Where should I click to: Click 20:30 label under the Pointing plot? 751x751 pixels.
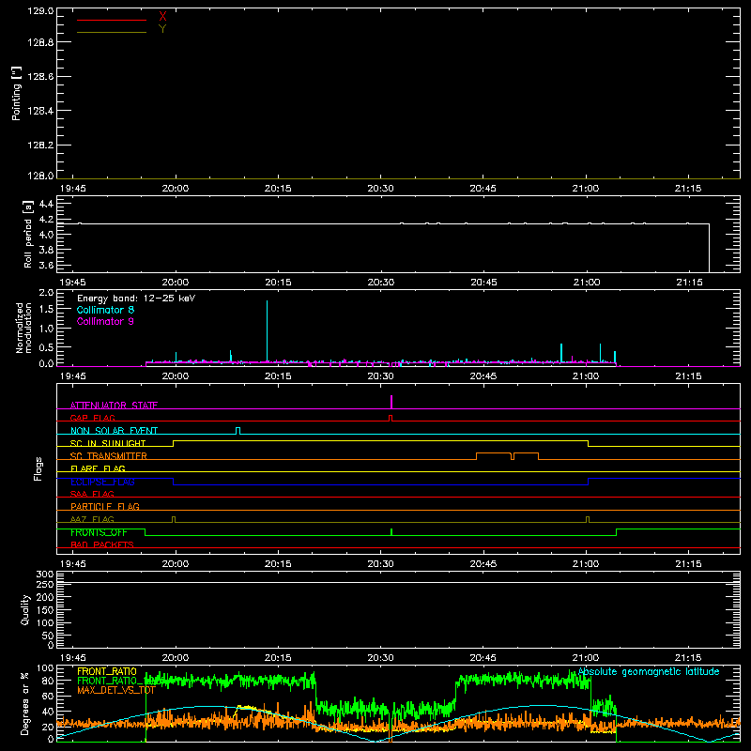tap(381, 189)
